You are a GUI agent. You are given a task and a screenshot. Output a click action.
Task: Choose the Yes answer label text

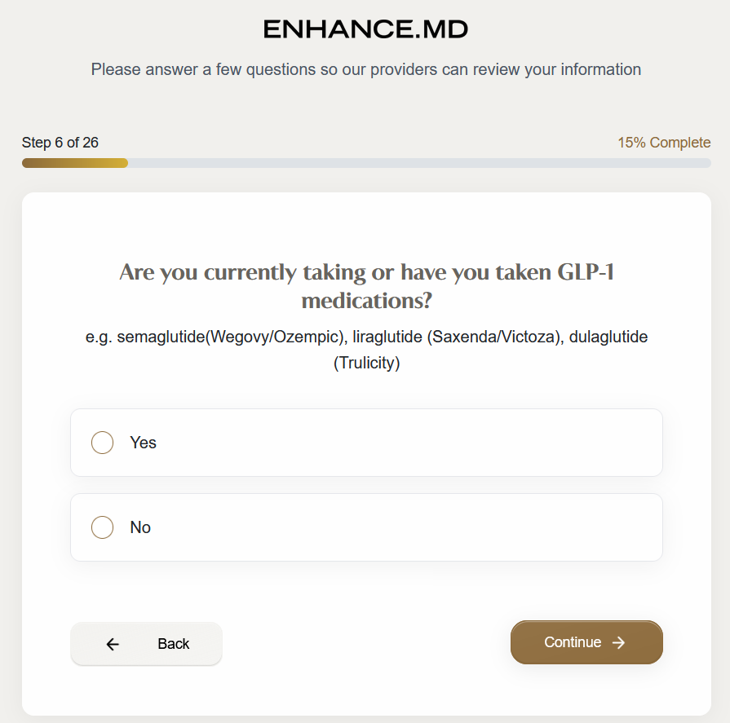click(x=143, y=443)
